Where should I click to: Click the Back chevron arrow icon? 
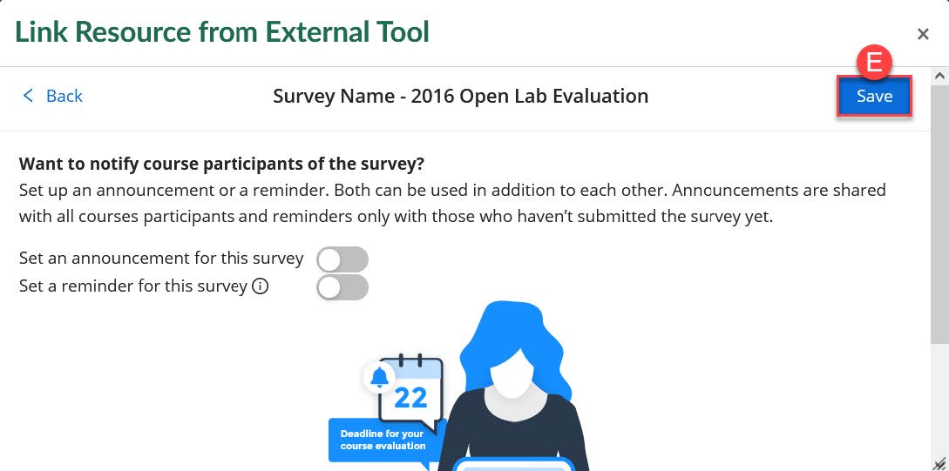(28, 96)
